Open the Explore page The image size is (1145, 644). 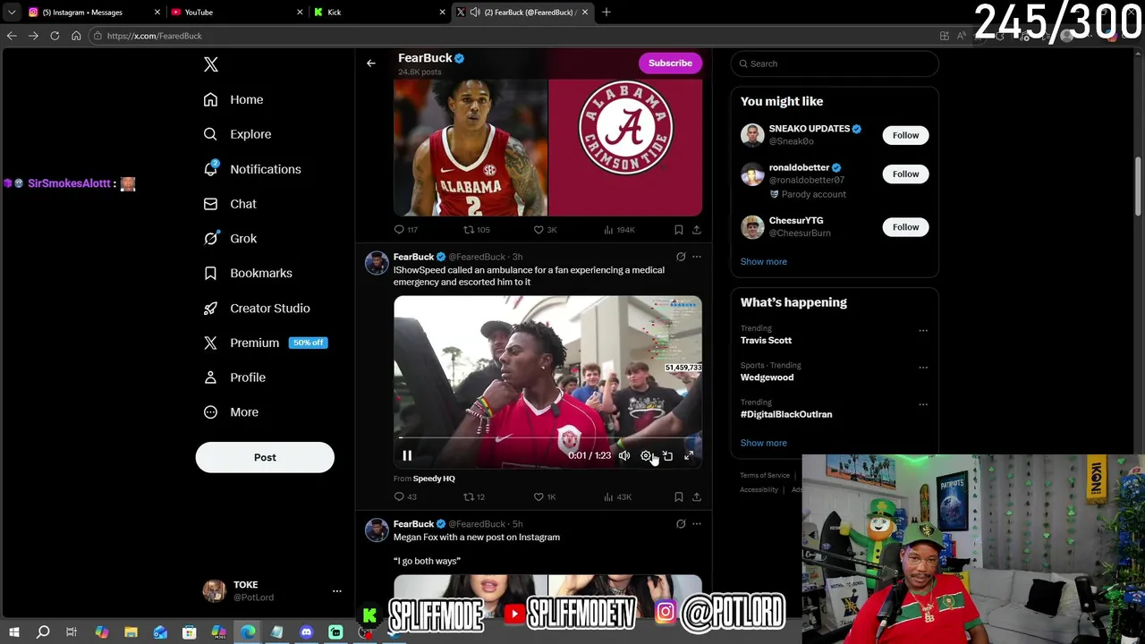(x=237, y=134)
